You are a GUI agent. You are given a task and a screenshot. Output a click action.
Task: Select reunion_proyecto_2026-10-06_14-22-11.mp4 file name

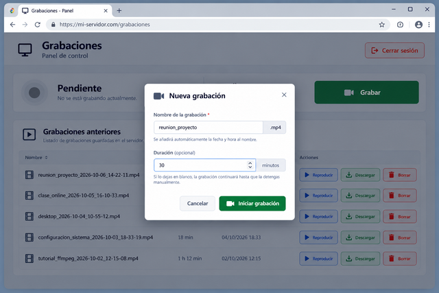coord(88,175)
